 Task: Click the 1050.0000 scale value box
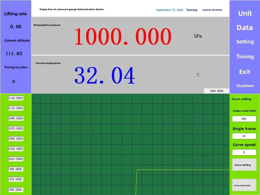pyautogui.click(x=16, y=139)
